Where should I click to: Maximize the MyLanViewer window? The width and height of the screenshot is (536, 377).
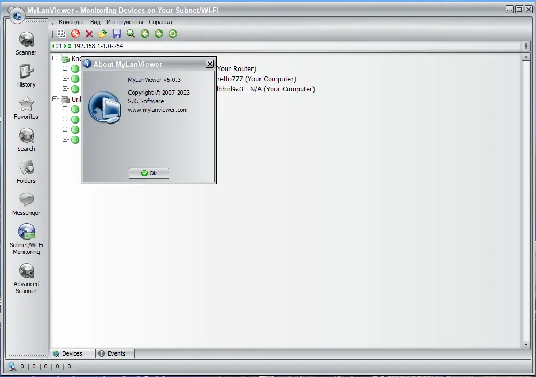pos(519,10)
